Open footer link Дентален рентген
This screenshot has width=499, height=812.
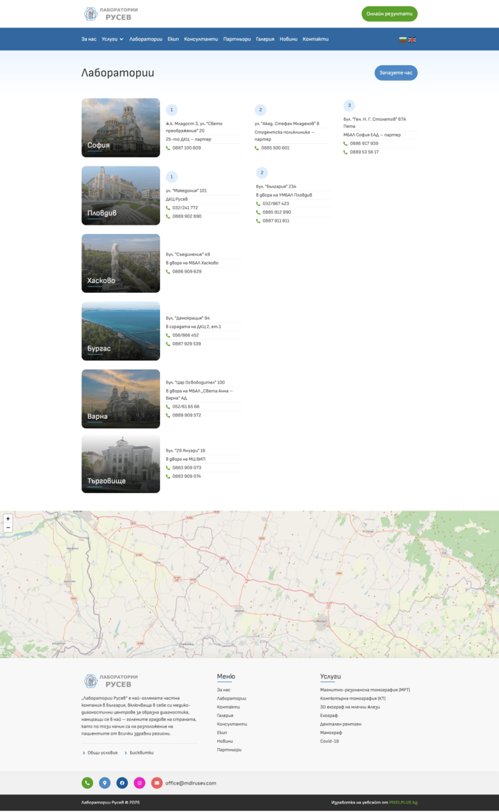(340, 724)
